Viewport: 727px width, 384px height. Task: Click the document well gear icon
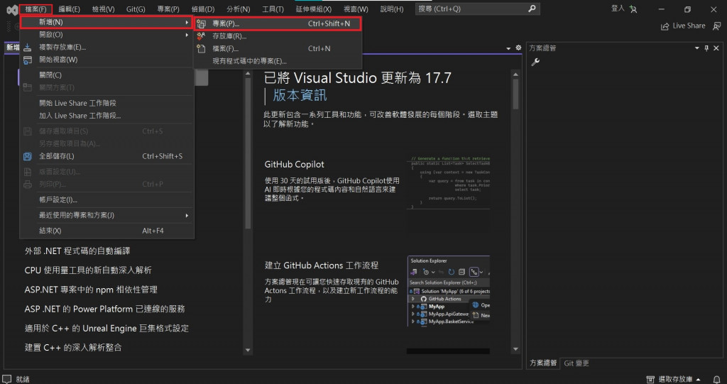pos(518,48)
